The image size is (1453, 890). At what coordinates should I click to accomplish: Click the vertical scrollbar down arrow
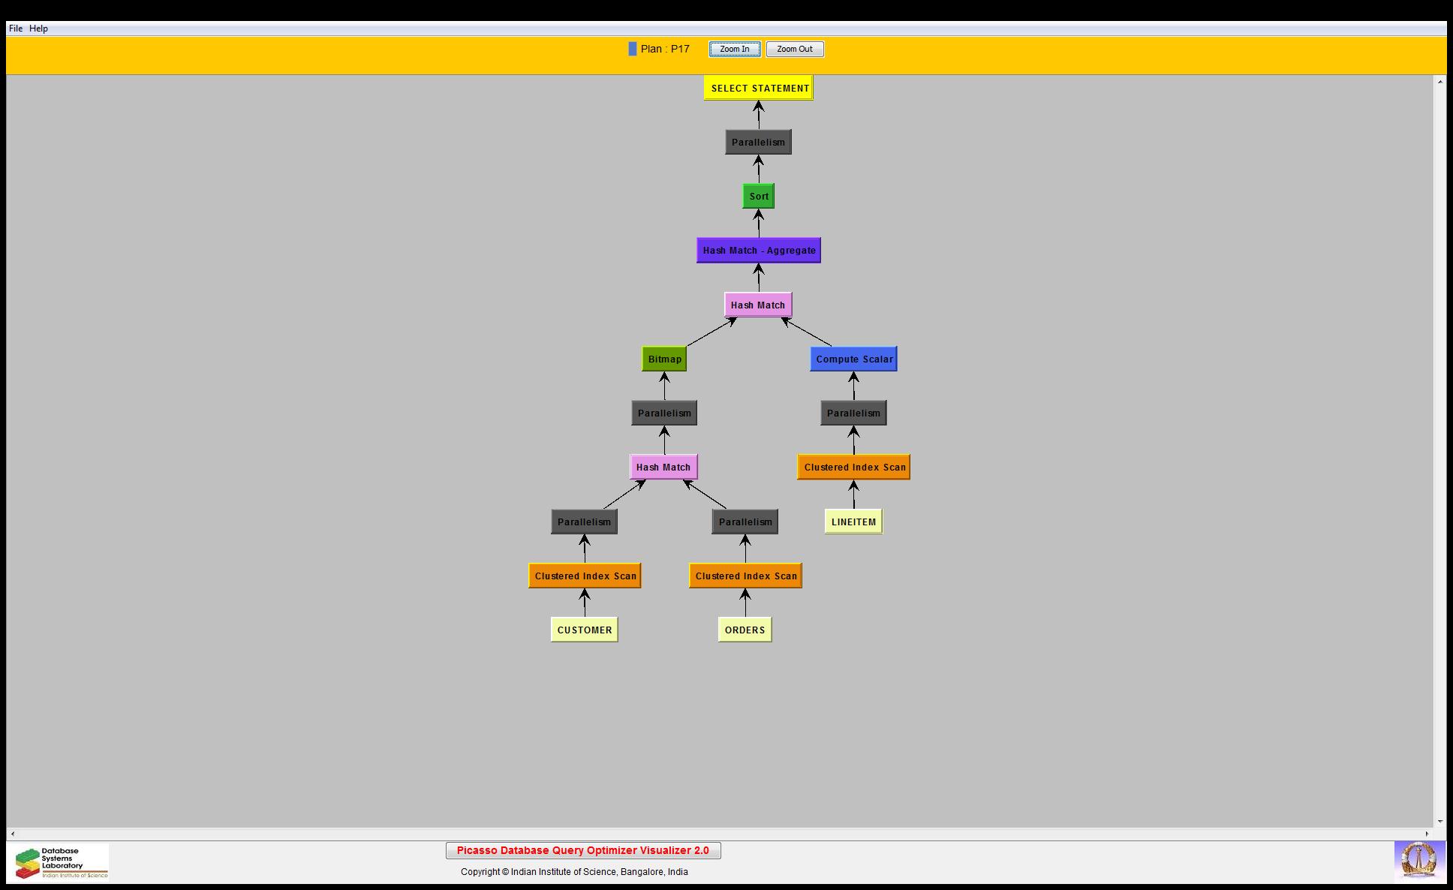coord(1439,822)
